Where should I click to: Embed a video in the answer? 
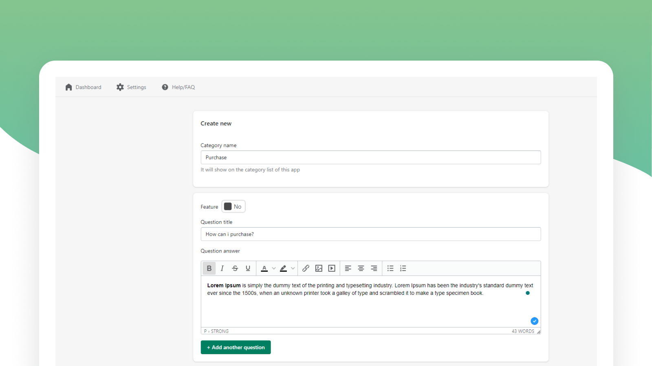(332, 268)
